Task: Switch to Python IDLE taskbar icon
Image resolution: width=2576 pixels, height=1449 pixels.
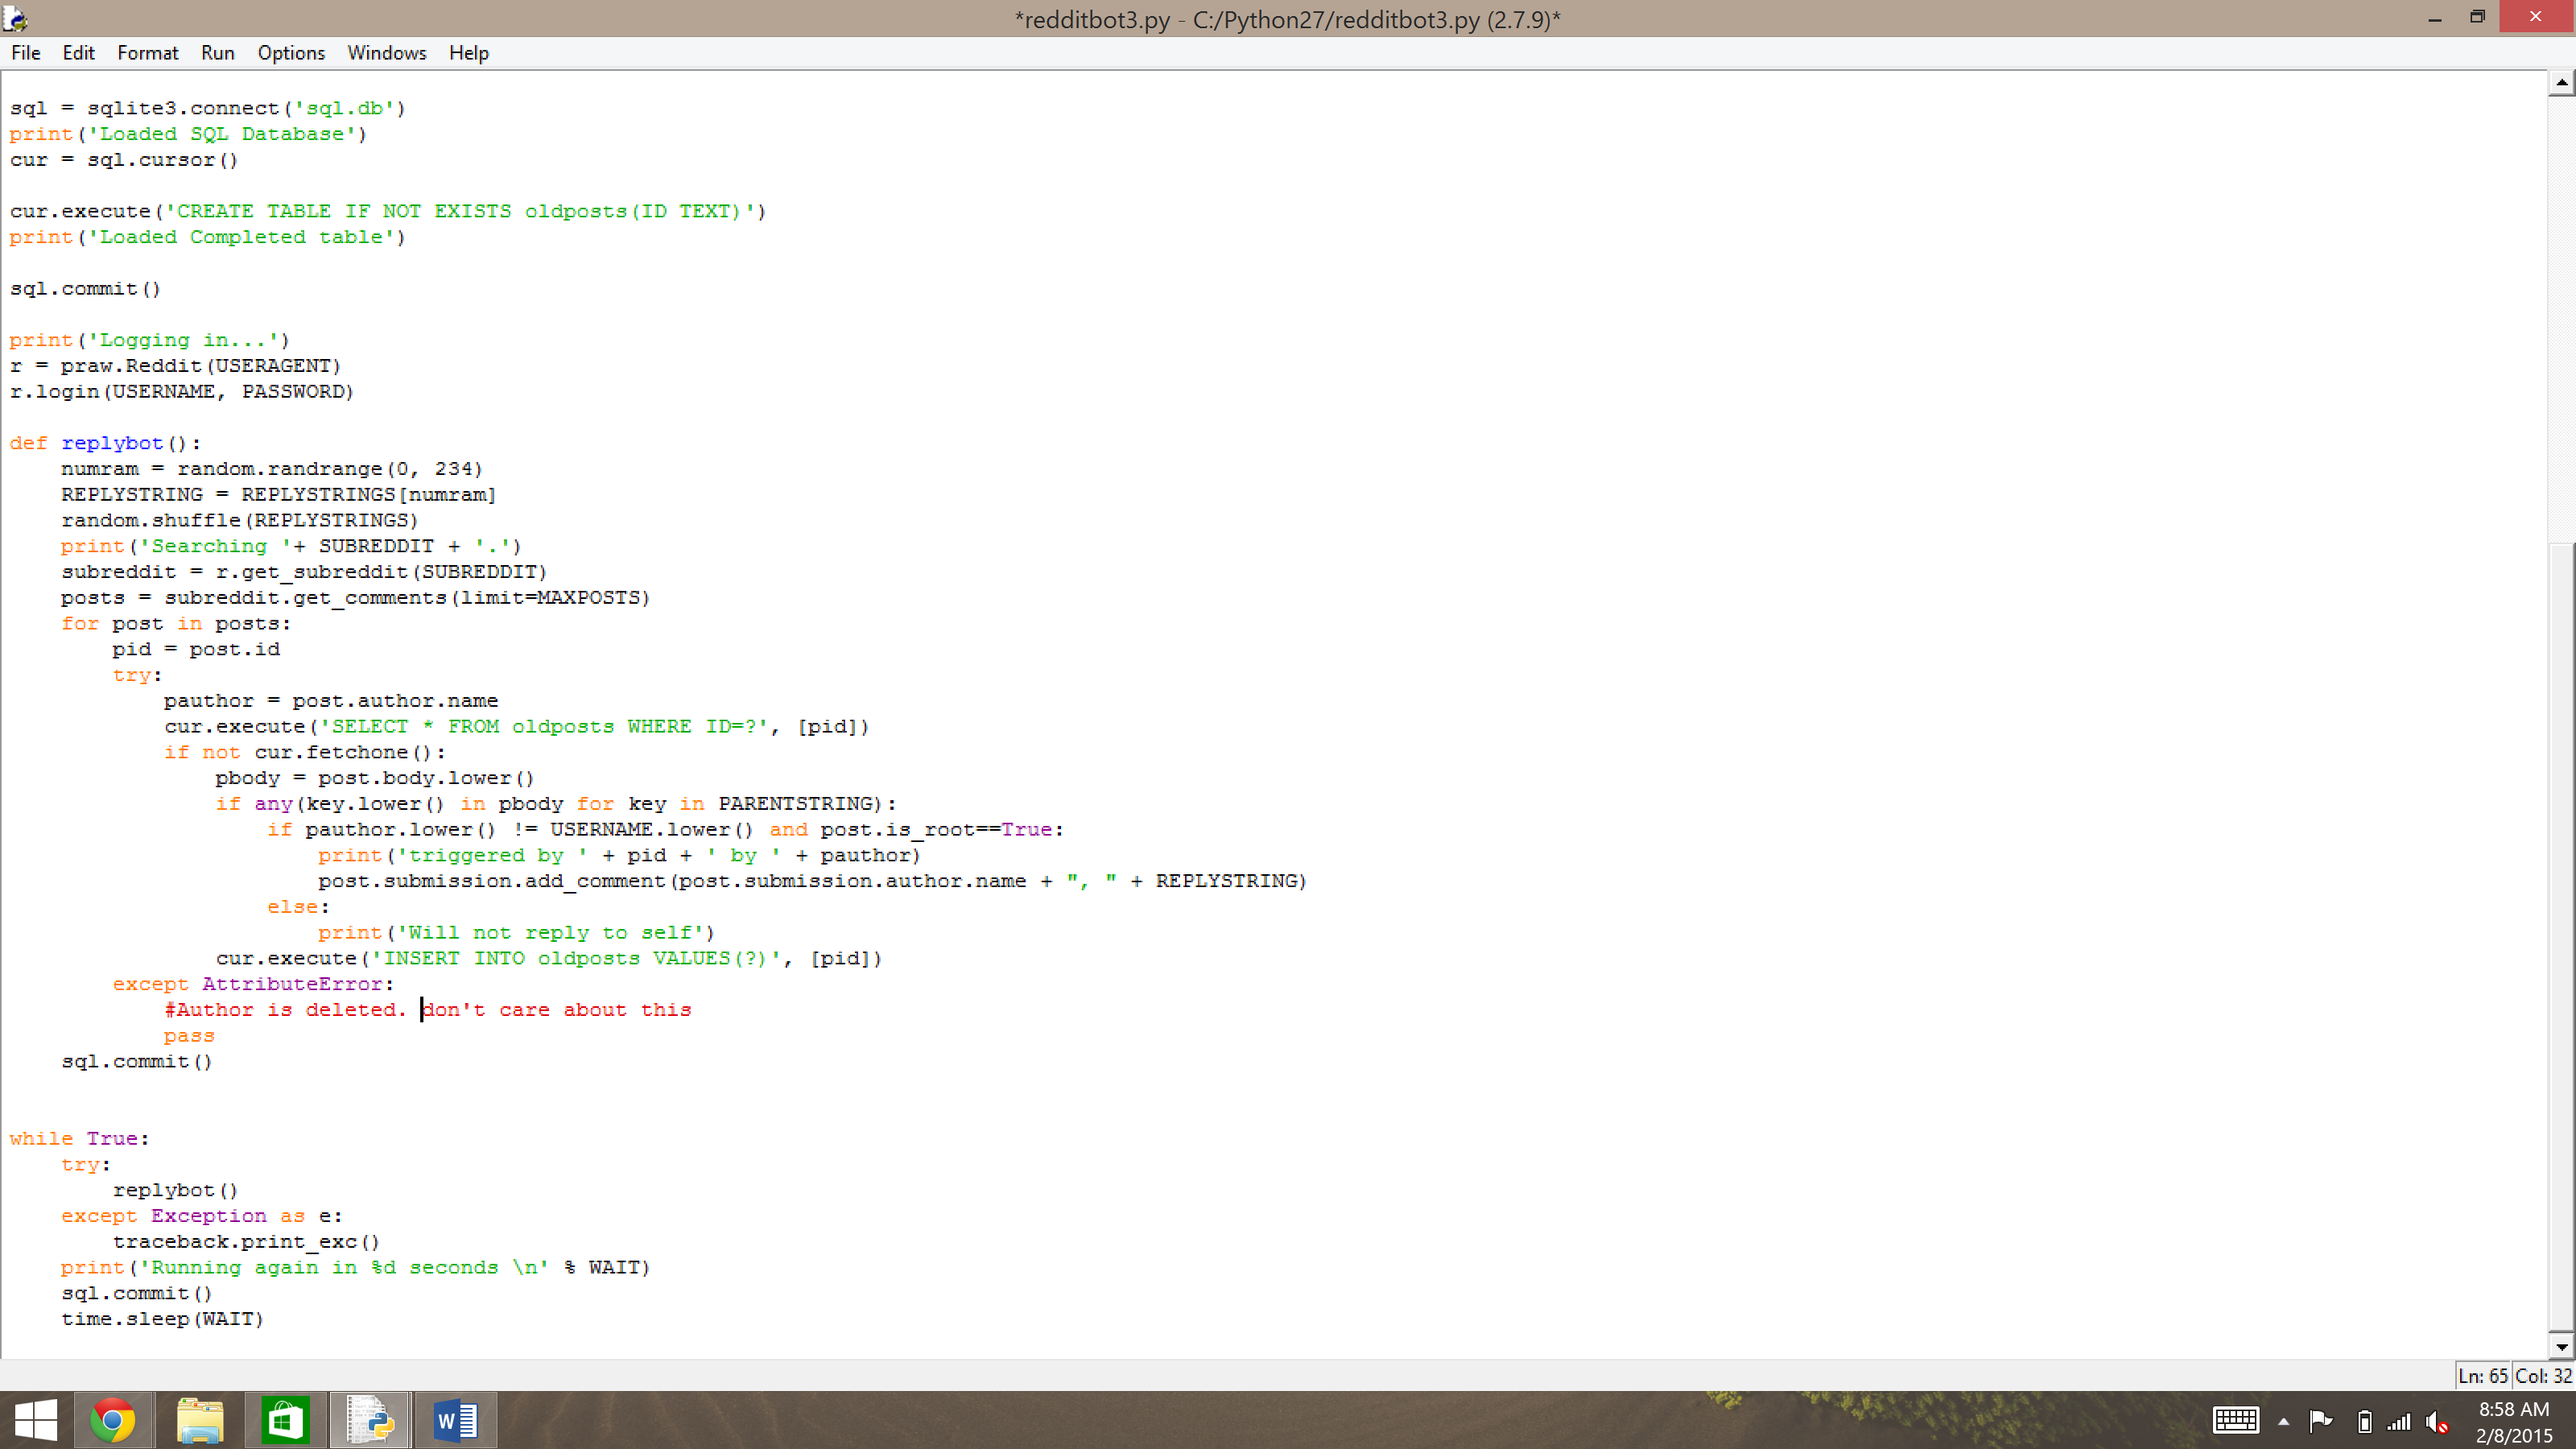Action: [370, 1420]
